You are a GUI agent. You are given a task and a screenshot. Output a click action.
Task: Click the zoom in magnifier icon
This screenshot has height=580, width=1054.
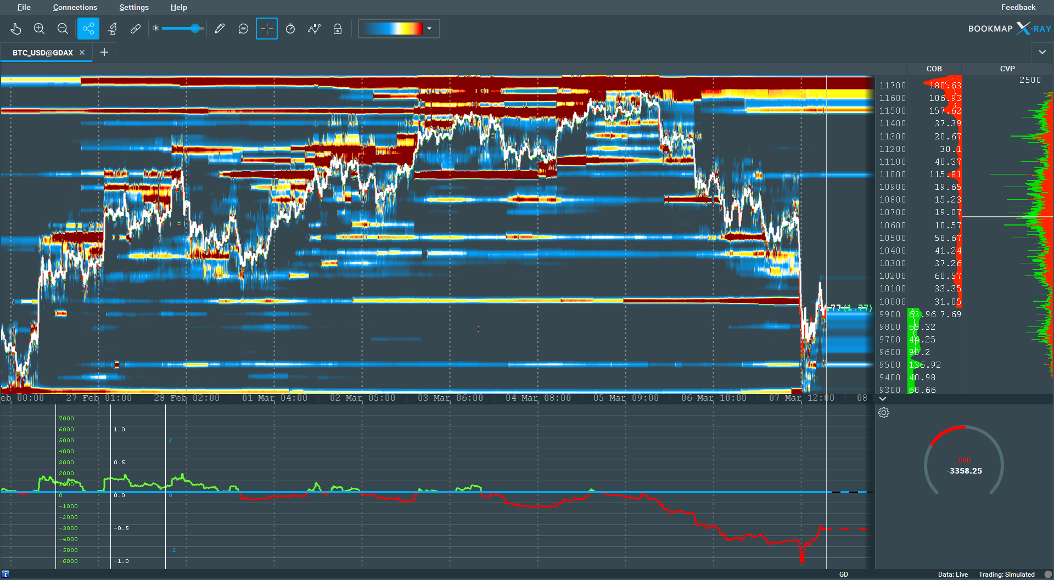coord(39,29)
